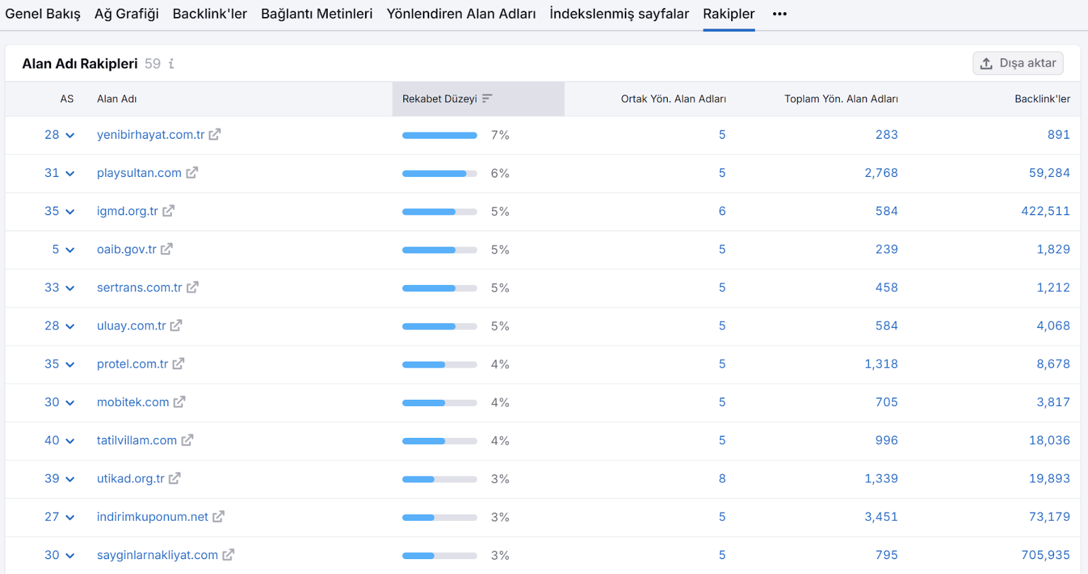
Task: Sort by Ortak Yön. Alan Adları header
Action: pyautogui.click(x=673, y=99)
